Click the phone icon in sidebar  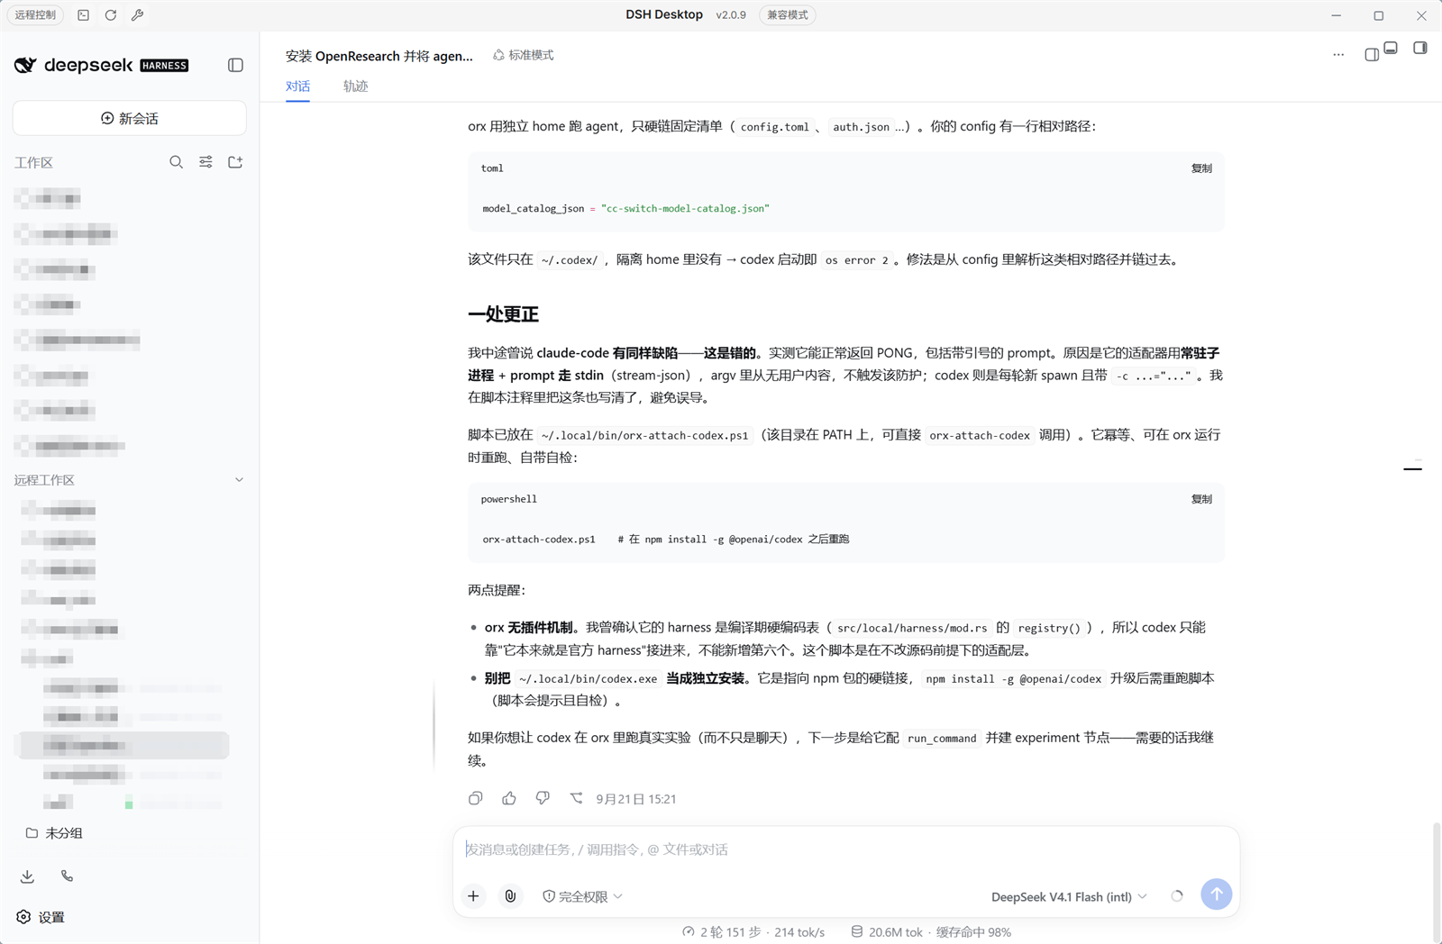67,876
